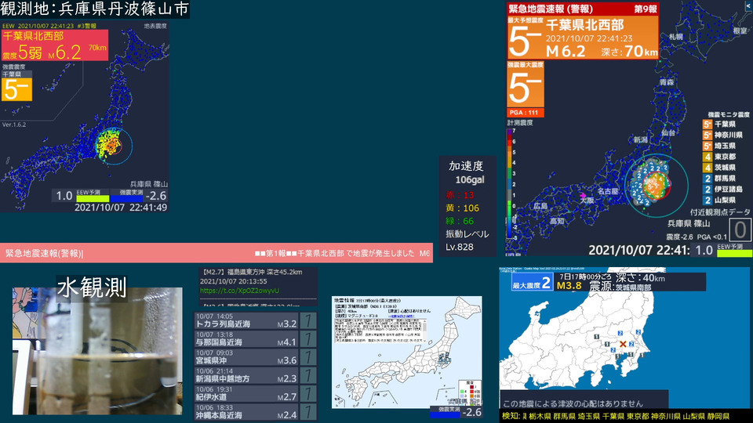Click the 最大震度 2 badge on the M3.8 map
The width and height of the screenshot is (753, 423).
(532, 283)
